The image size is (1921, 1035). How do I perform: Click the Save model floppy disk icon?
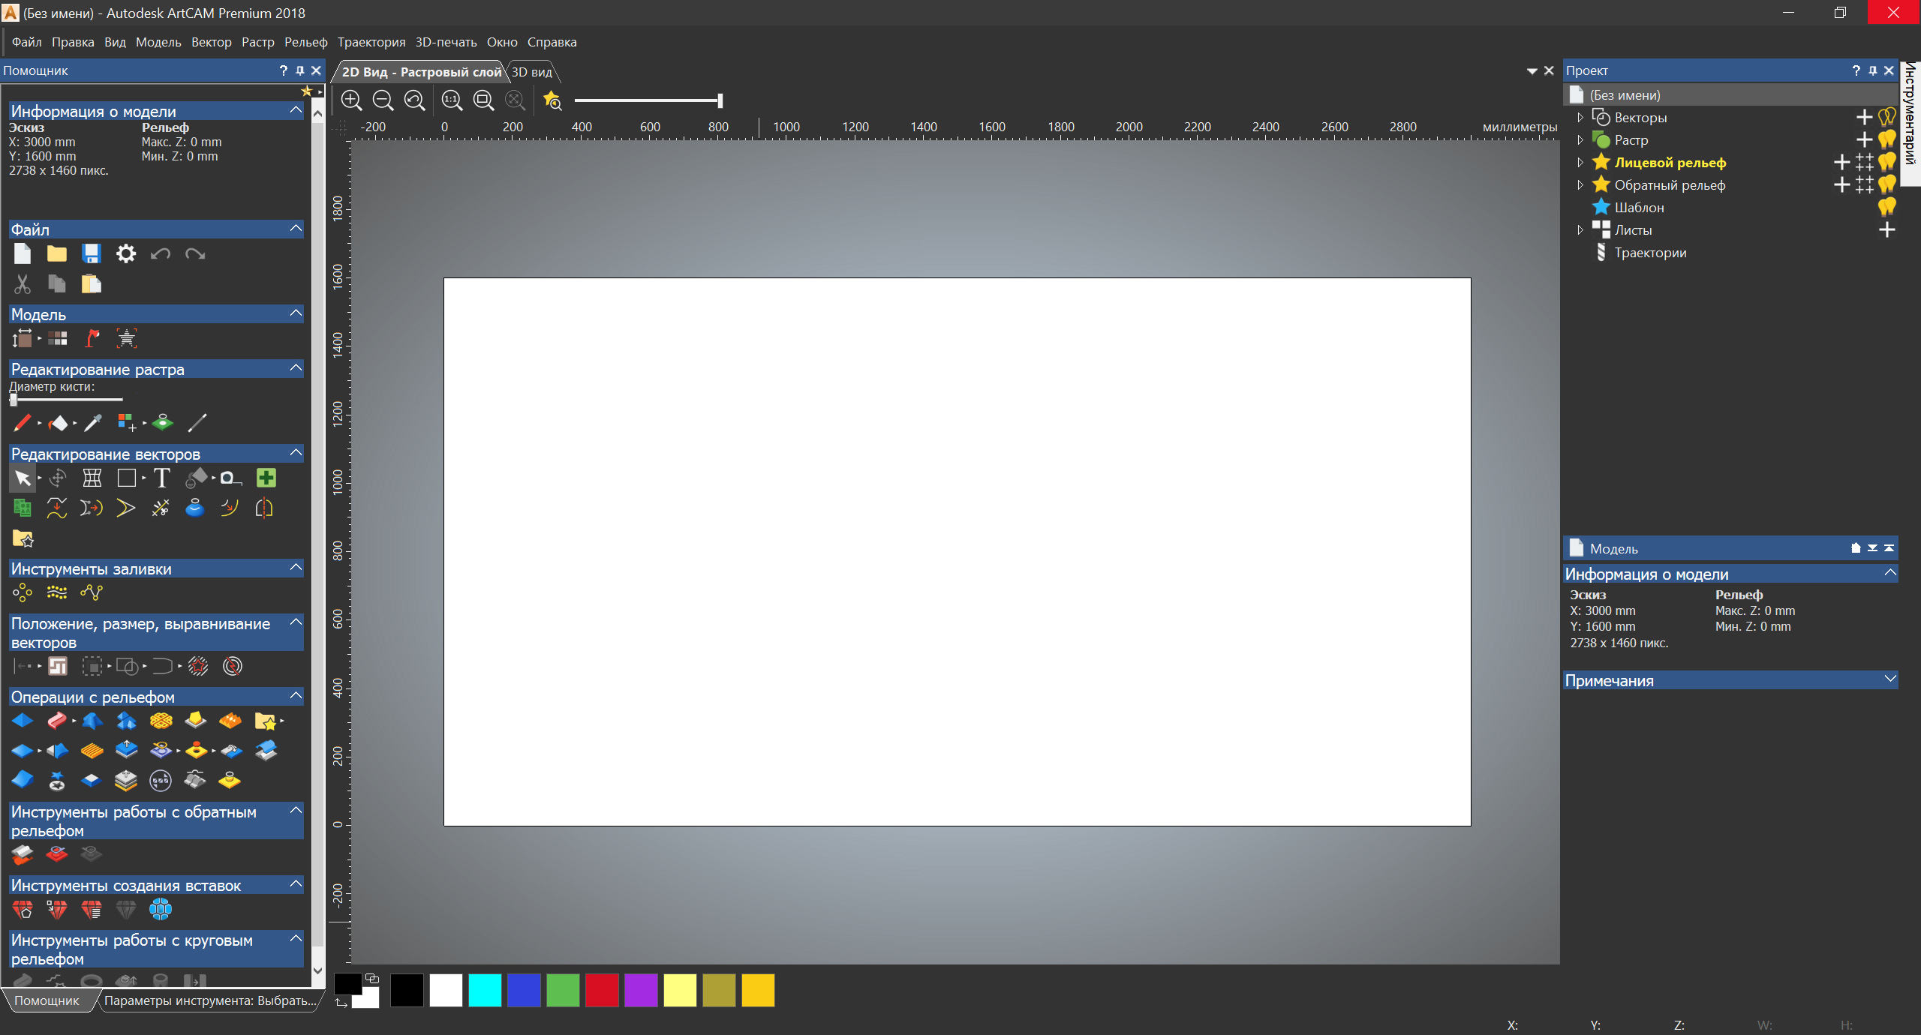click(92, 253)
